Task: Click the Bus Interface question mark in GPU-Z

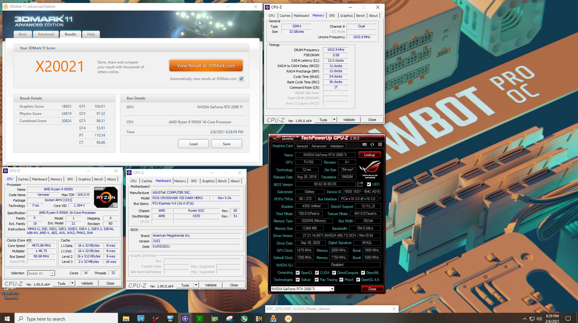Action: (x=380, y=199)
